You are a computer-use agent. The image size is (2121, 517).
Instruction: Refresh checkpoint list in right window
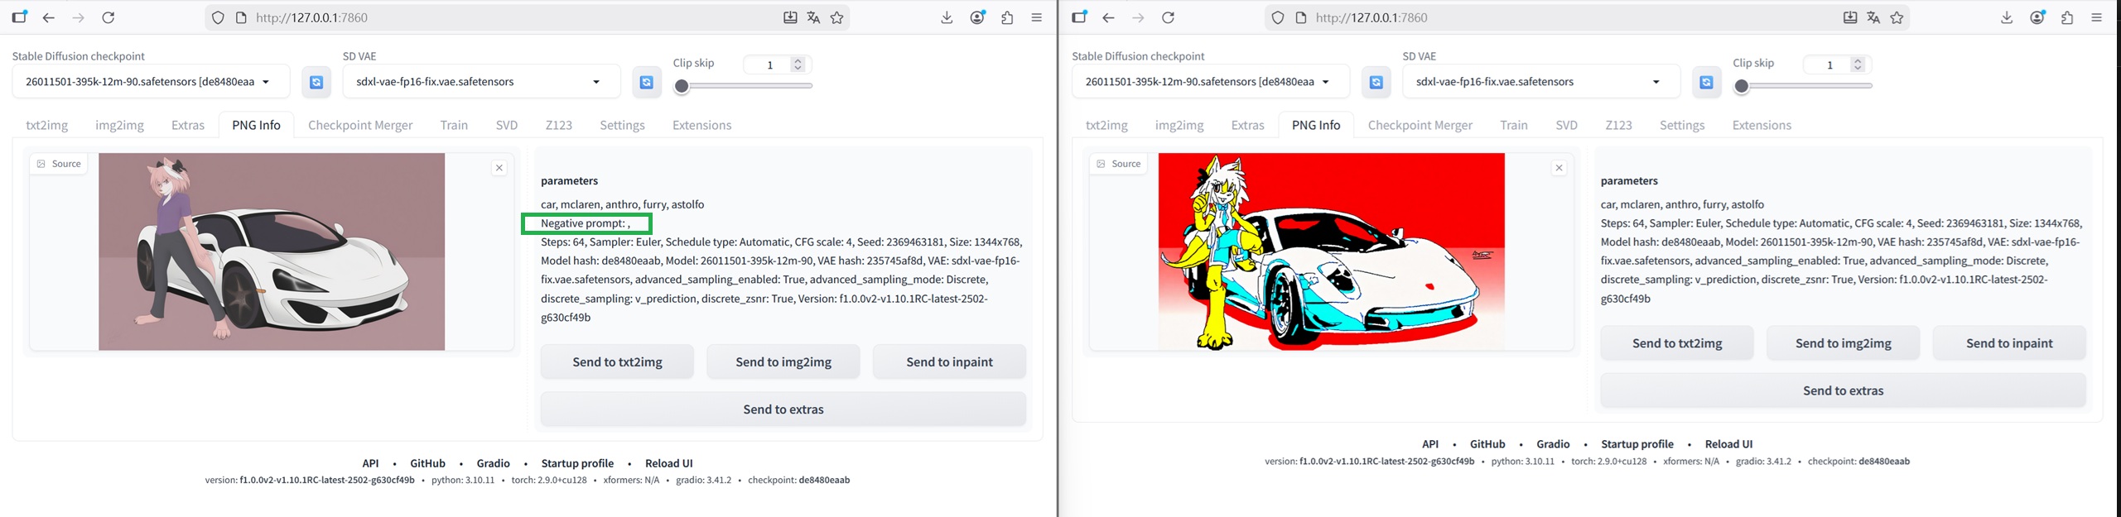click(x=1376, y=82)
